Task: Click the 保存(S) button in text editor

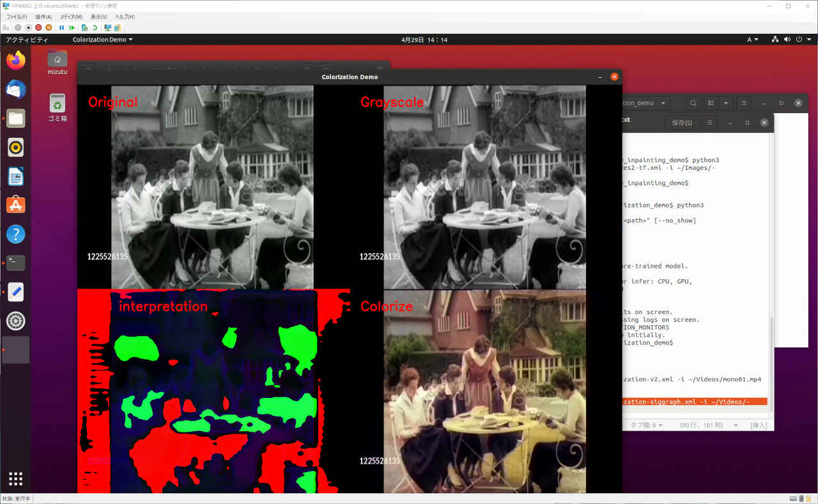Action: coord(681,123)
